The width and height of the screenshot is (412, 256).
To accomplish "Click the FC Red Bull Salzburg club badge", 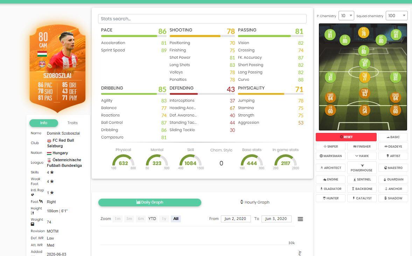I will click(x=49, y=141).
